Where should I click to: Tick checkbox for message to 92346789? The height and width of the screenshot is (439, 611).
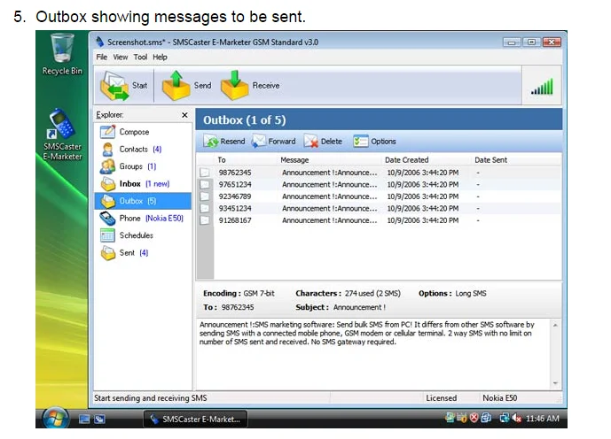(205, 196)
